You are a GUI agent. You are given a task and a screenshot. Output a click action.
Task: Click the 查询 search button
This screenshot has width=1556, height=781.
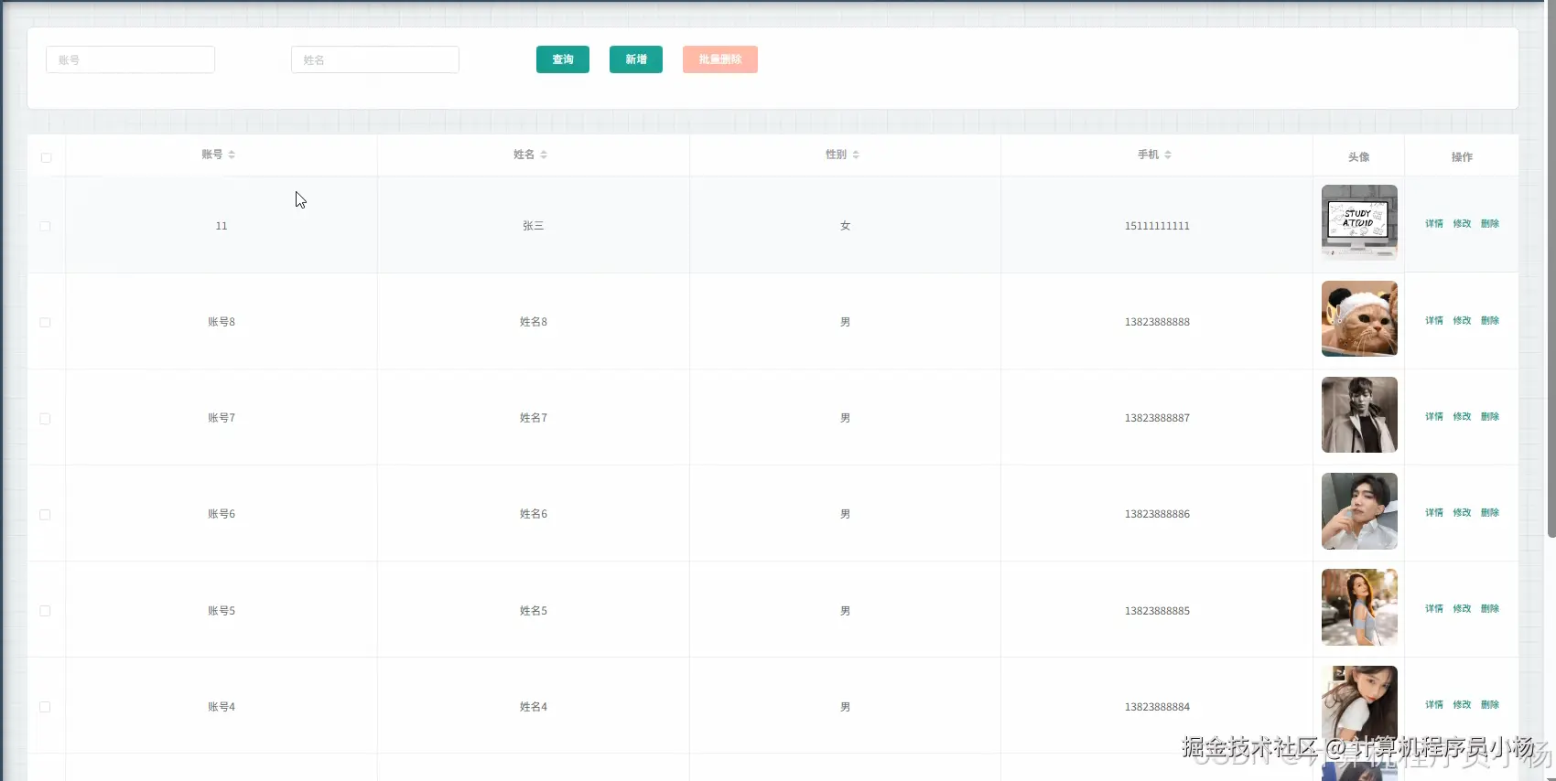coord(563,59)
